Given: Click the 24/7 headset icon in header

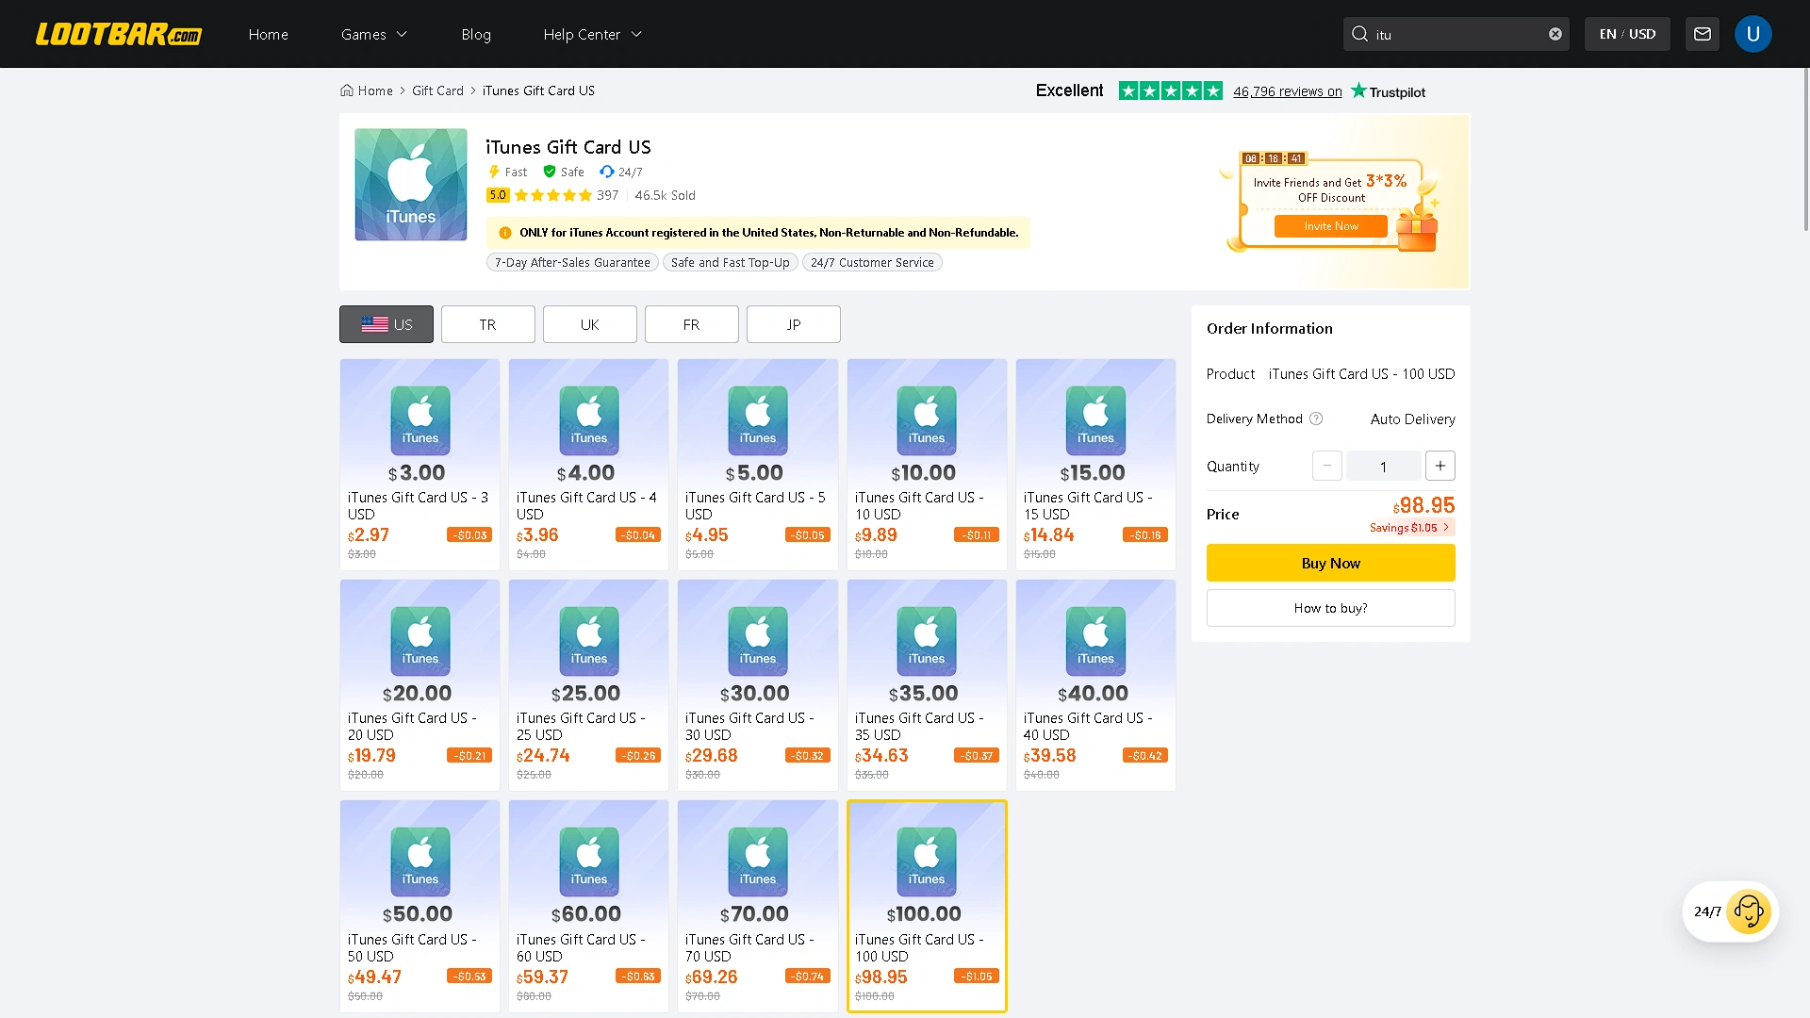Looking at the screenshot, I should (607, 172).
